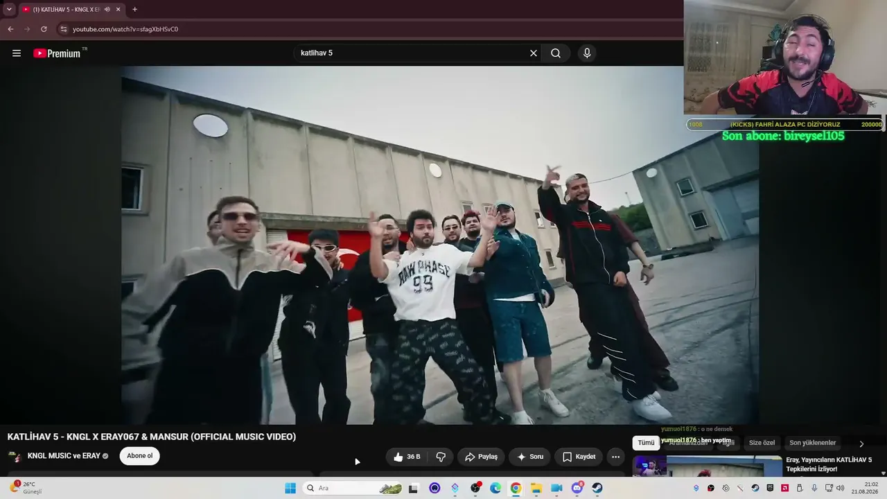Save the video with Kaydet
The image size is (887, 499).
click(579, 457)
